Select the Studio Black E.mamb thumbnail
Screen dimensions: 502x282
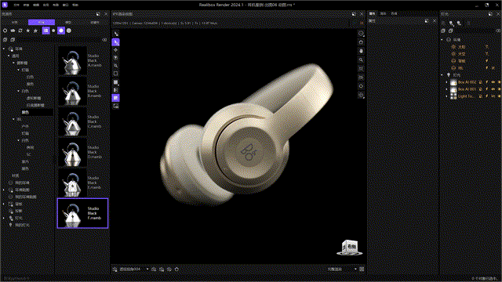click(x=72, y=183)
